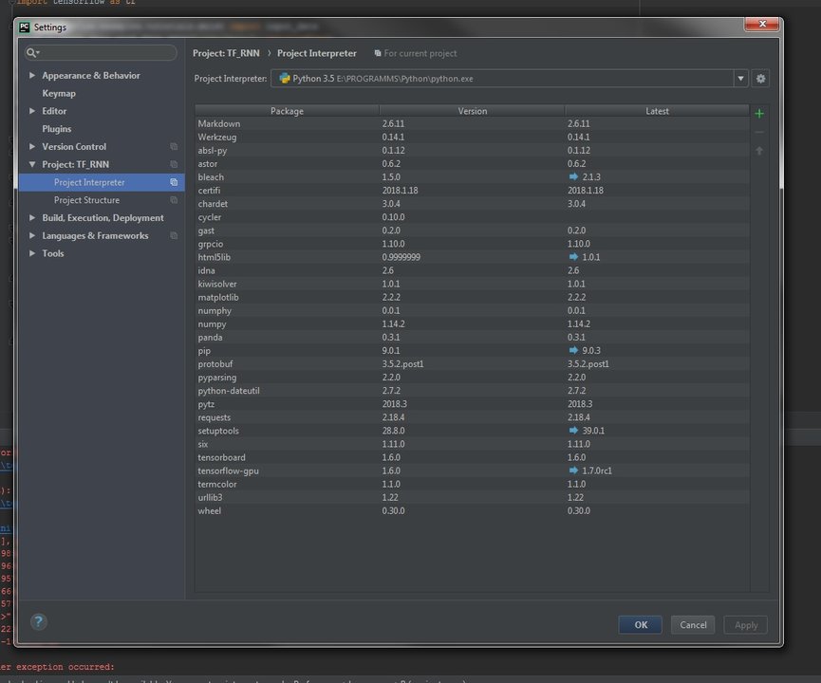Click the Apply button
This screenshot has height=683, width=821.
(x=746, y=625)
